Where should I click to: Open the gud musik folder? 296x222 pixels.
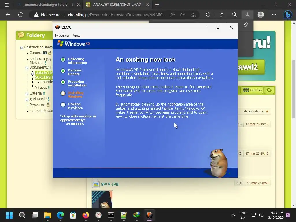(38, 99)
